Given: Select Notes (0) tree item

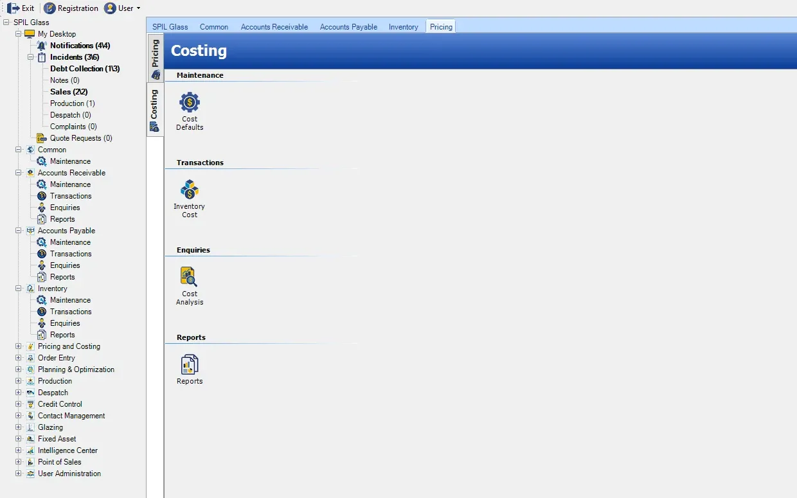Looking at the screenshot, I should tap(65, 80).
